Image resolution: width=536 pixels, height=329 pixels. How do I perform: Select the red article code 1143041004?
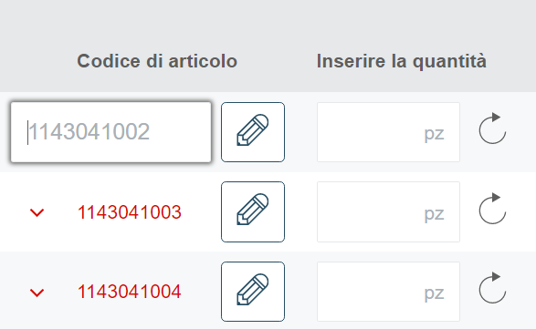tap(130, 292)
